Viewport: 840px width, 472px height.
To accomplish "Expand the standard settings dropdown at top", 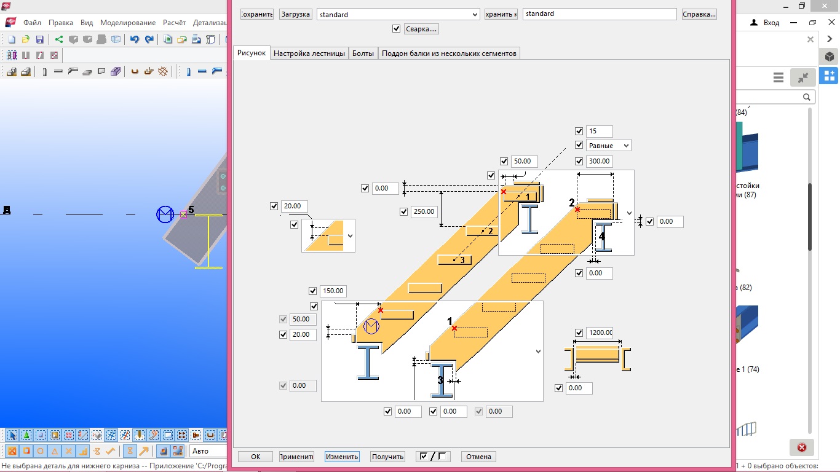I will pos(474,14).
